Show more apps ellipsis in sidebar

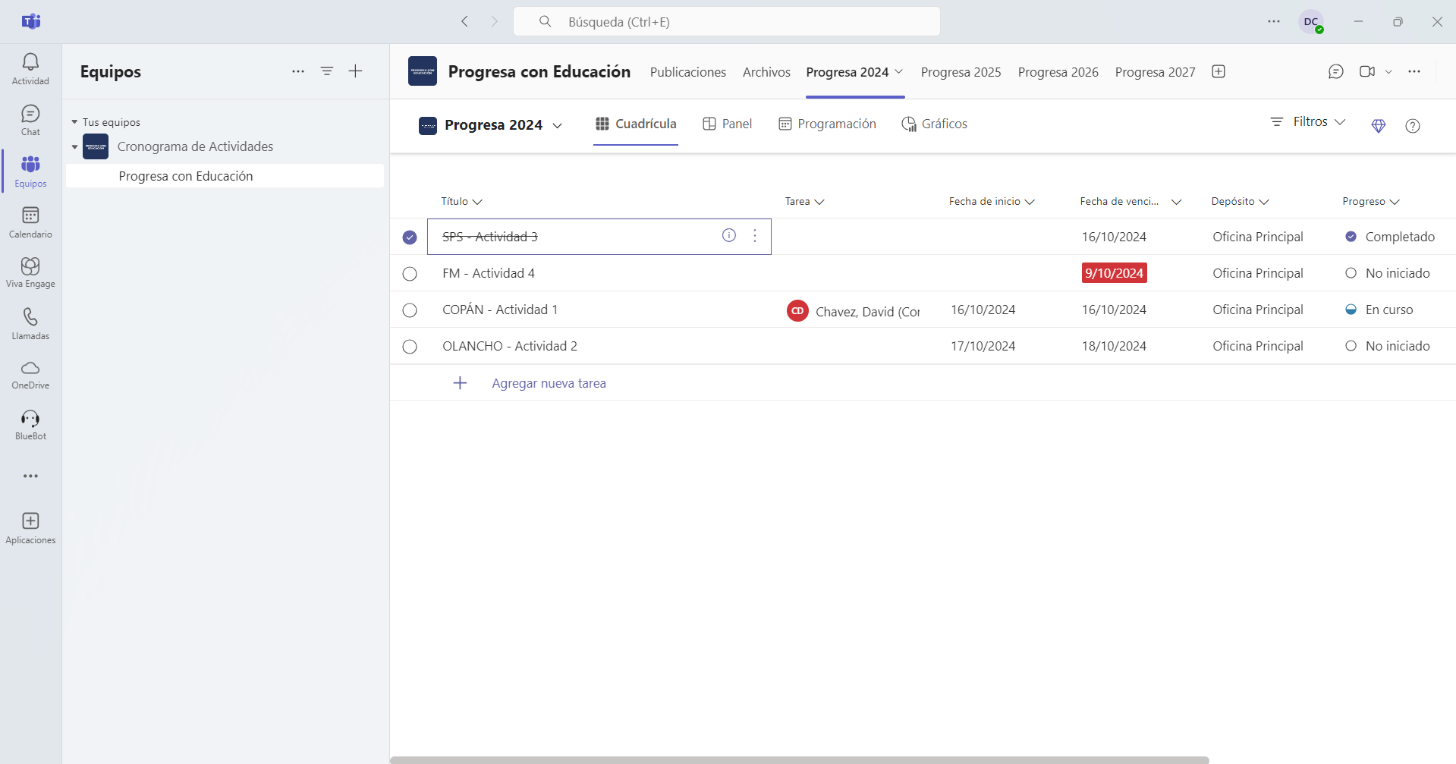30,476
